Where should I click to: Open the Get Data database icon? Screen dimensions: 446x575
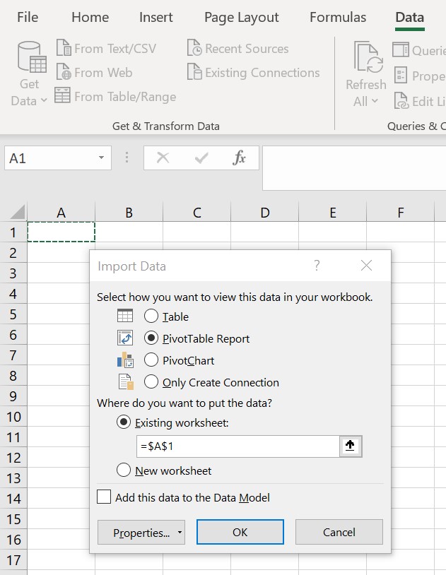[x=32, y=57]
